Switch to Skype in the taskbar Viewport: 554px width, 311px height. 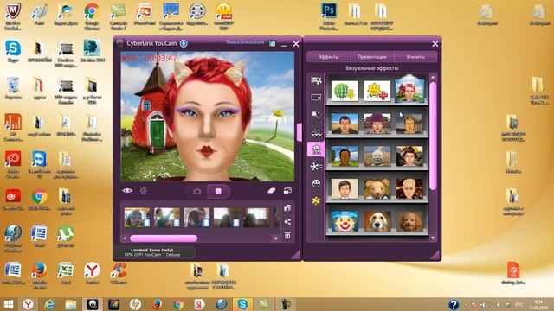[242, 304]
